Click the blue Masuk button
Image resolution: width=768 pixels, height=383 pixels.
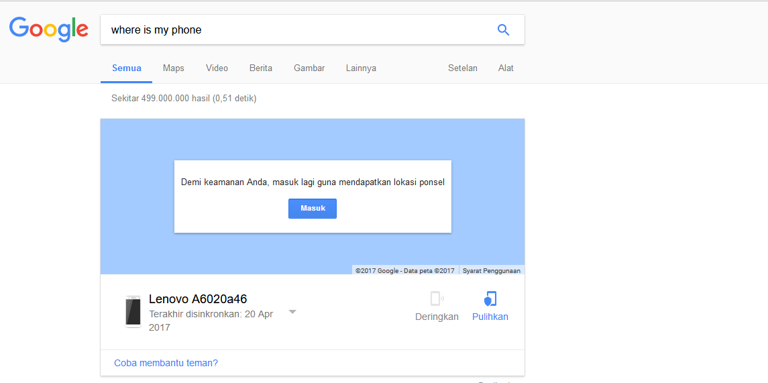click(x=313, y=208)
